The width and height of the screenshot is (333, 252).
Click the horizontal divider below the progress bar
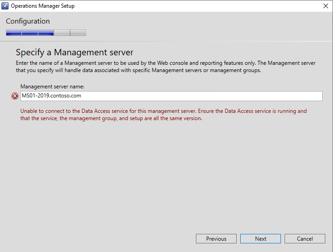[x=166, y=41]
